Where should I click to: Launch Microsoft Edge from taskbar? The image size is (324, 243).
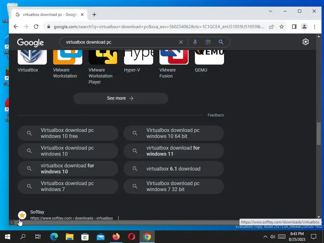pos(54,237)
